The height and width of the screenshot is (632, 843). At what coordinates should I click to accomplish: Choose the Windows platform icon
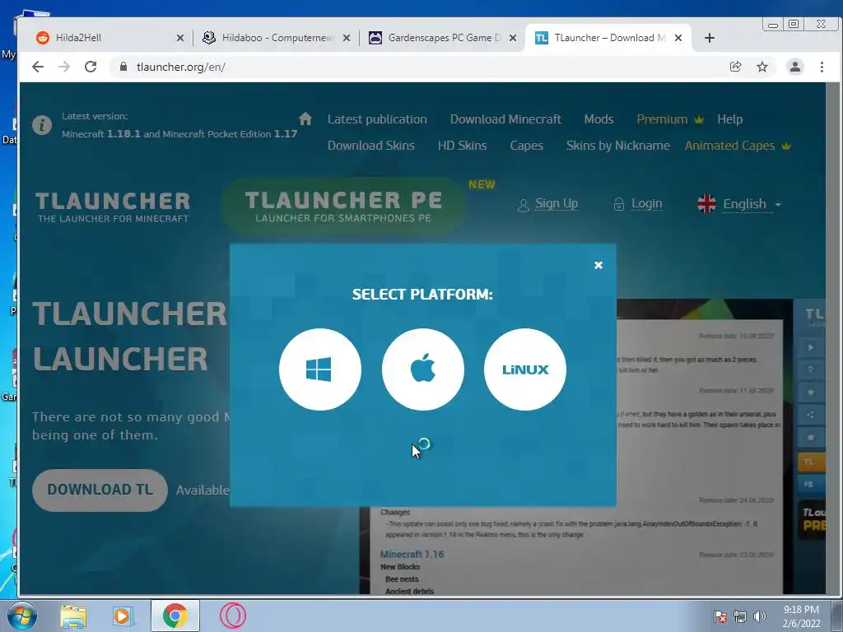click(320, 369)
